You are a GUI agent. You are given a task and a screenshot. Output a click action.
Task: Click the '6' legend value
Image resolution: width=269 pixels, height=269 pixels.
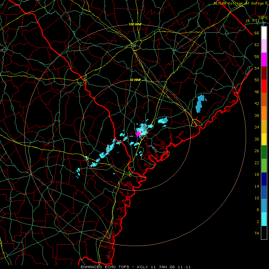(x=258, y=210)
